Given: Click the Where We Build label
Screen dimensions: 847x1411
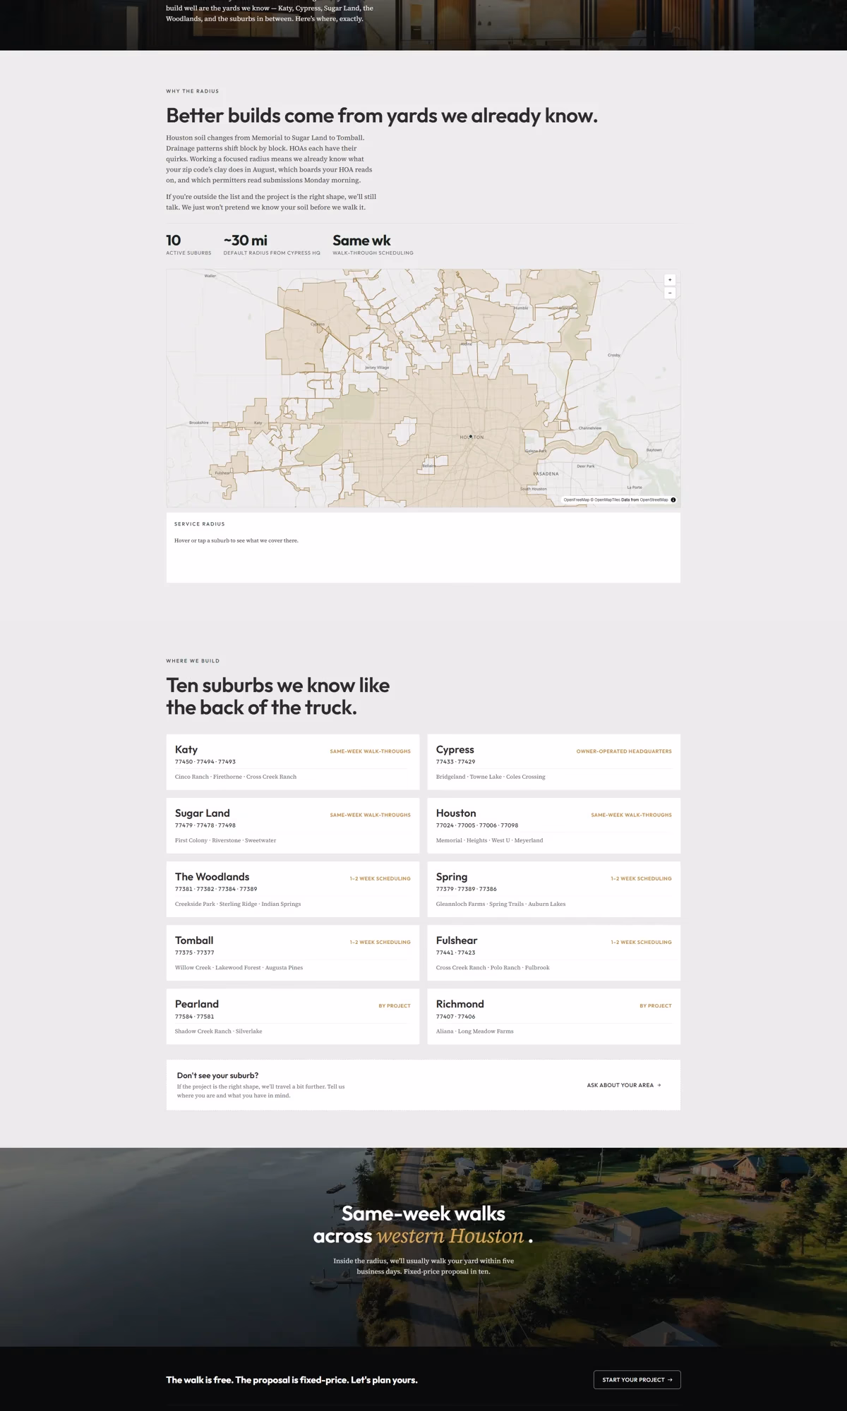Looking at the screenshot, I should (193, 661).
